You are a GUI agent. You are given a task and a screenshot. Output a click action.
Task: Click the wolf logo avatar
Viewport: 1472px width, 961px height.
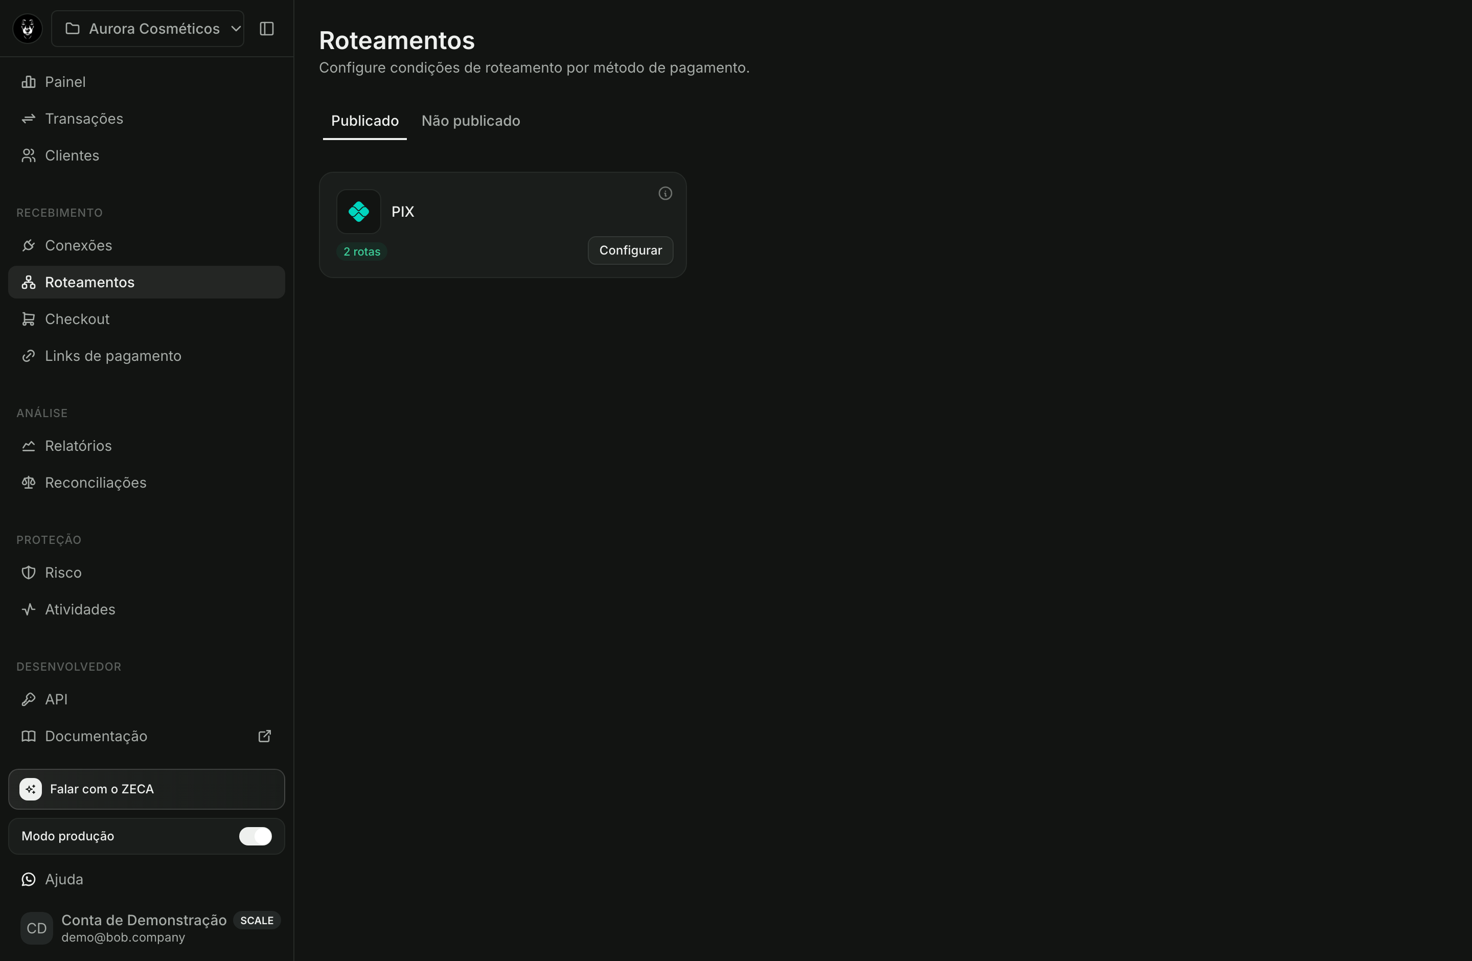(x=27, y=29)
